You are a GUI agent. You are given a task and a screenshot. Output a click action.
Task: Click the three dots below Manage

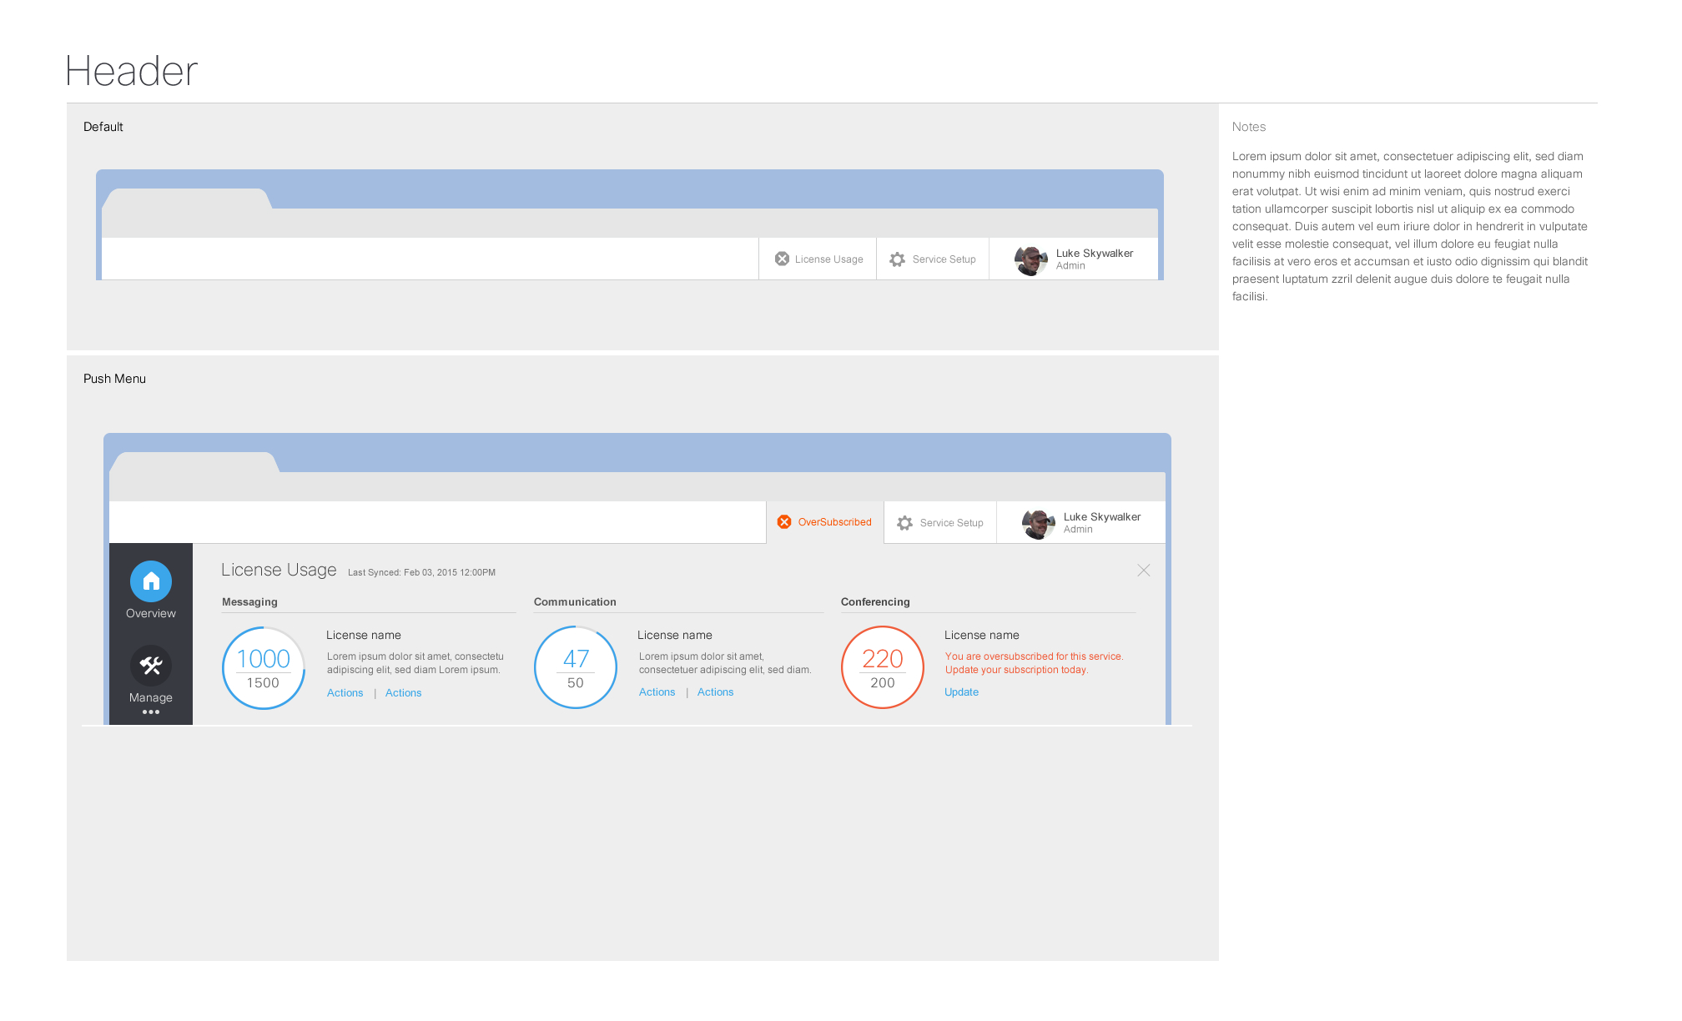[x=151, y=712]
